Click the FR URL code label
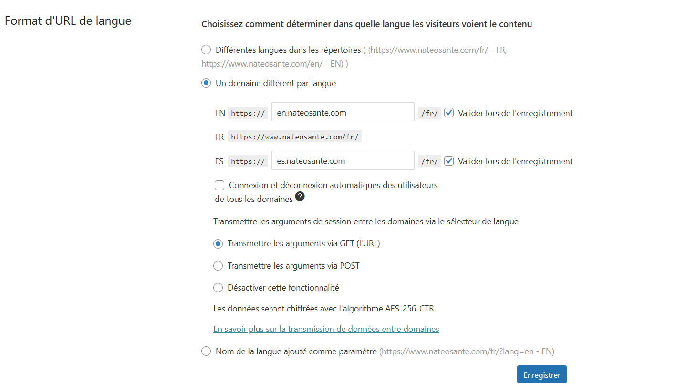This screenshot has width=697, height=391. click(x=295, y=137)
